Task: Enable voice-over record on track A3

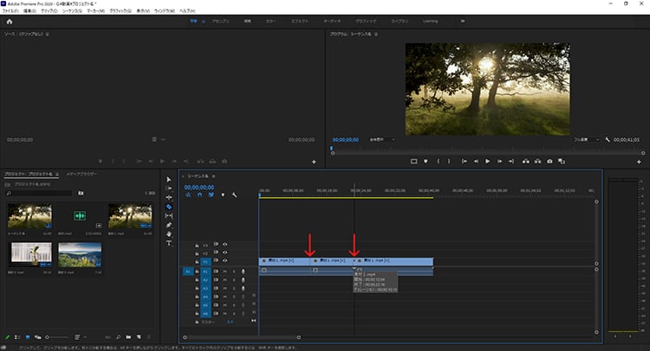Action: [244, 288]
